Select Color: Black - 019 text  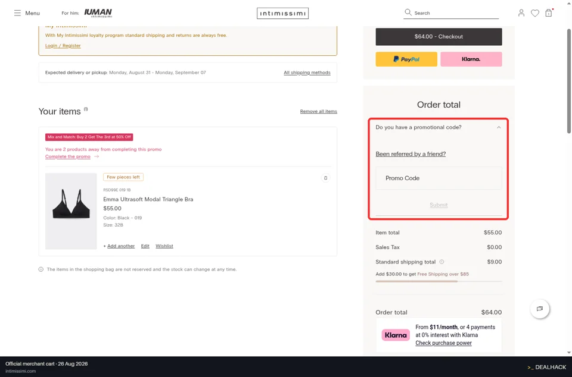point(123,218)
